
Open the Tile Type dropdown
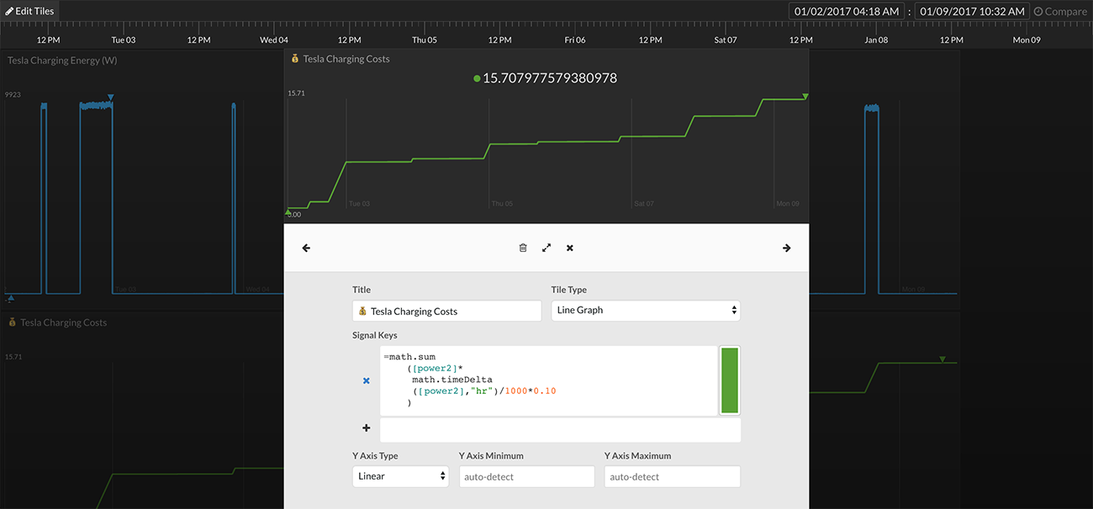coord(646,310)
